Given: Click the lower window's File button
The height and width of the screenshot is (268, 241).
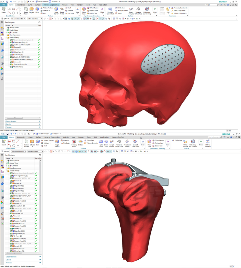Looking at the screenshot, I should [4, 137].
